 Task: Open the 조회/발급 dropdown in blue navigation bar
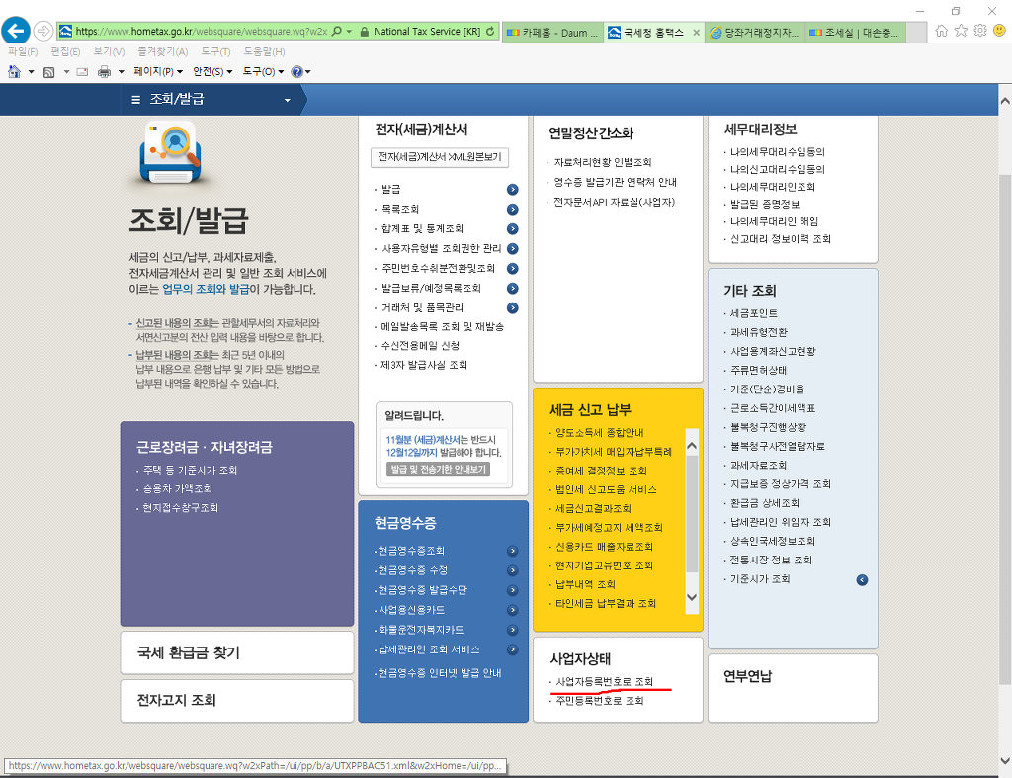[x=288, y=100]
